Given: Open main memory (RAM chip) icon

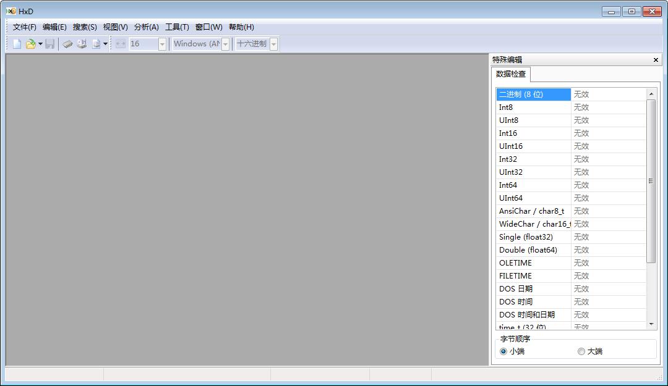Looking at the screenshot, I should click(x=67, y=44).
